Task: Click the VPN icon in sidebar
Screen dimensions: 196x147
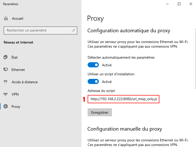Action: [6, 94]
